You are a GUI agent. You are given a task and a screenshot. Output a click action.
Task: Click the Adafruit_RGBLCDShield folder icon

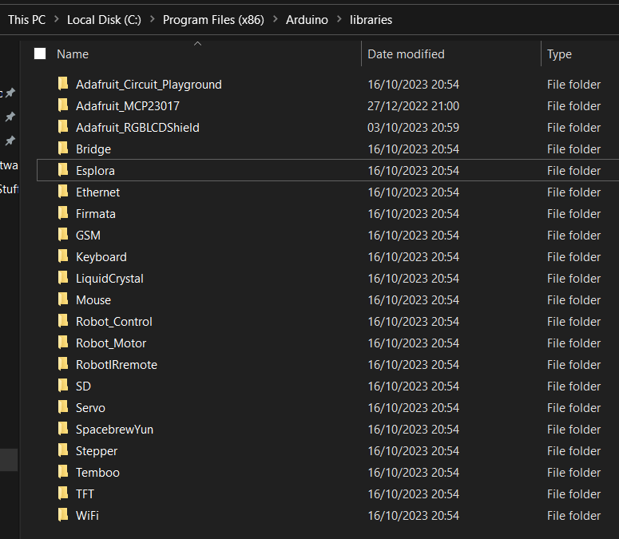pyautogui.click(x=63, y=127)
